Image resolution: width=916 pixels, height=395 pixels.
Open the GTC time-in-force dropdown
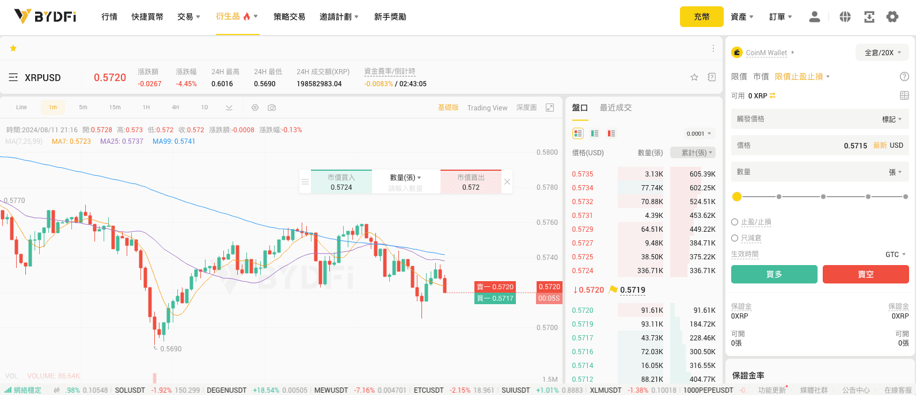coord(896,254)
